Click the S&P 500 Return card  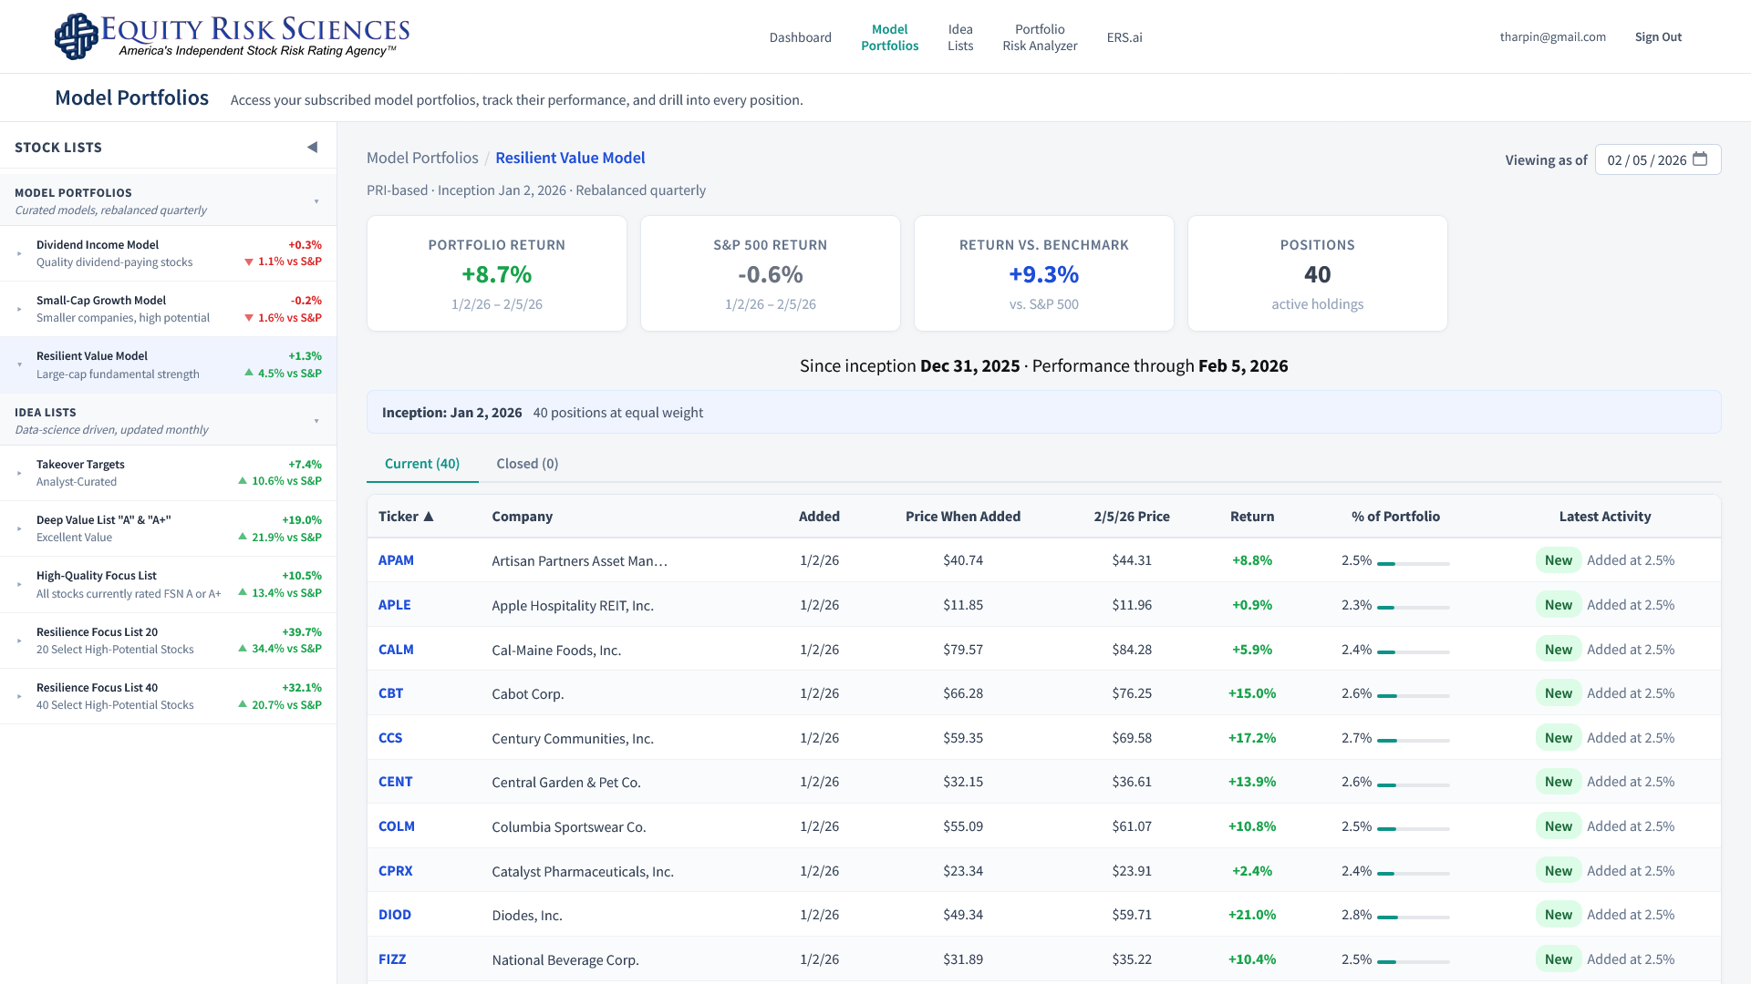click(771, 273)
